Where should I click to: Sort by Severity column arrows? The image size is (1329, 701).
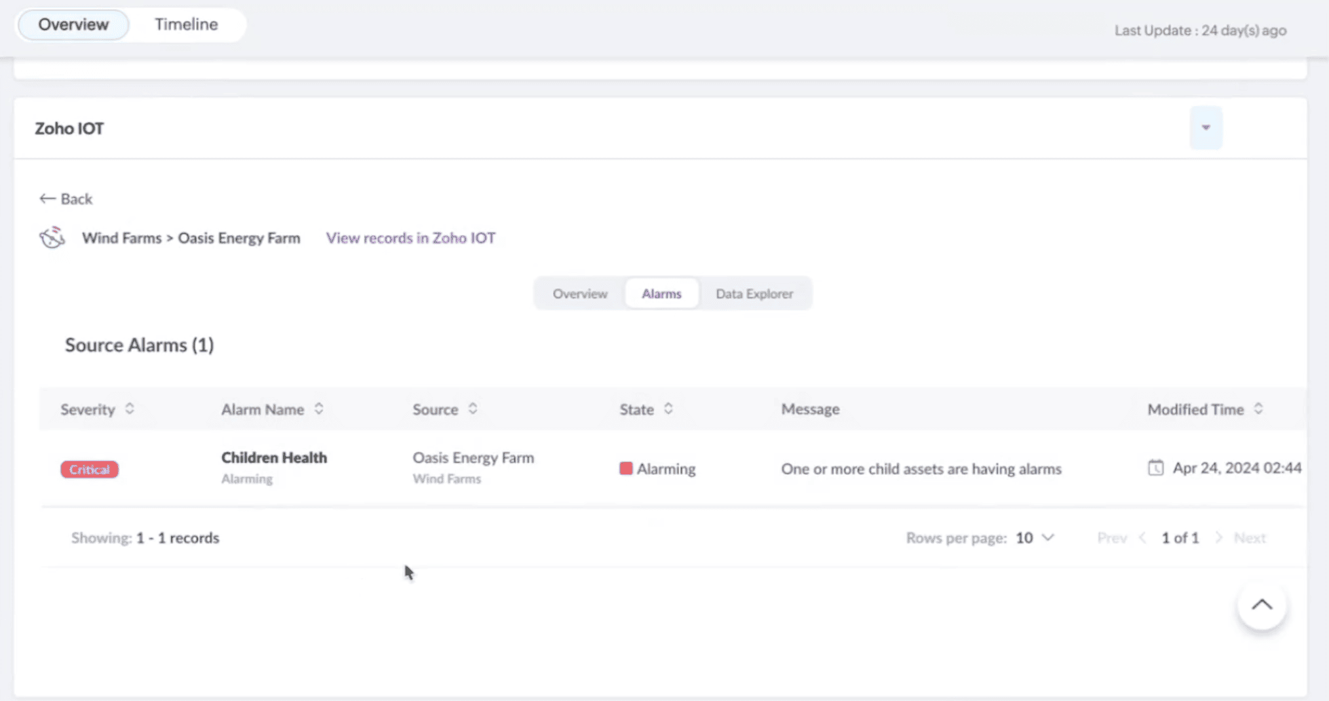point(130,409)
